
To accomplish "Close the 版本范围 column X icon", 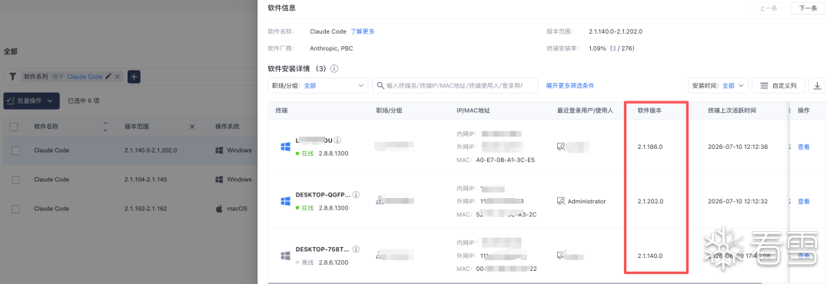I will (x=192, y=127).
